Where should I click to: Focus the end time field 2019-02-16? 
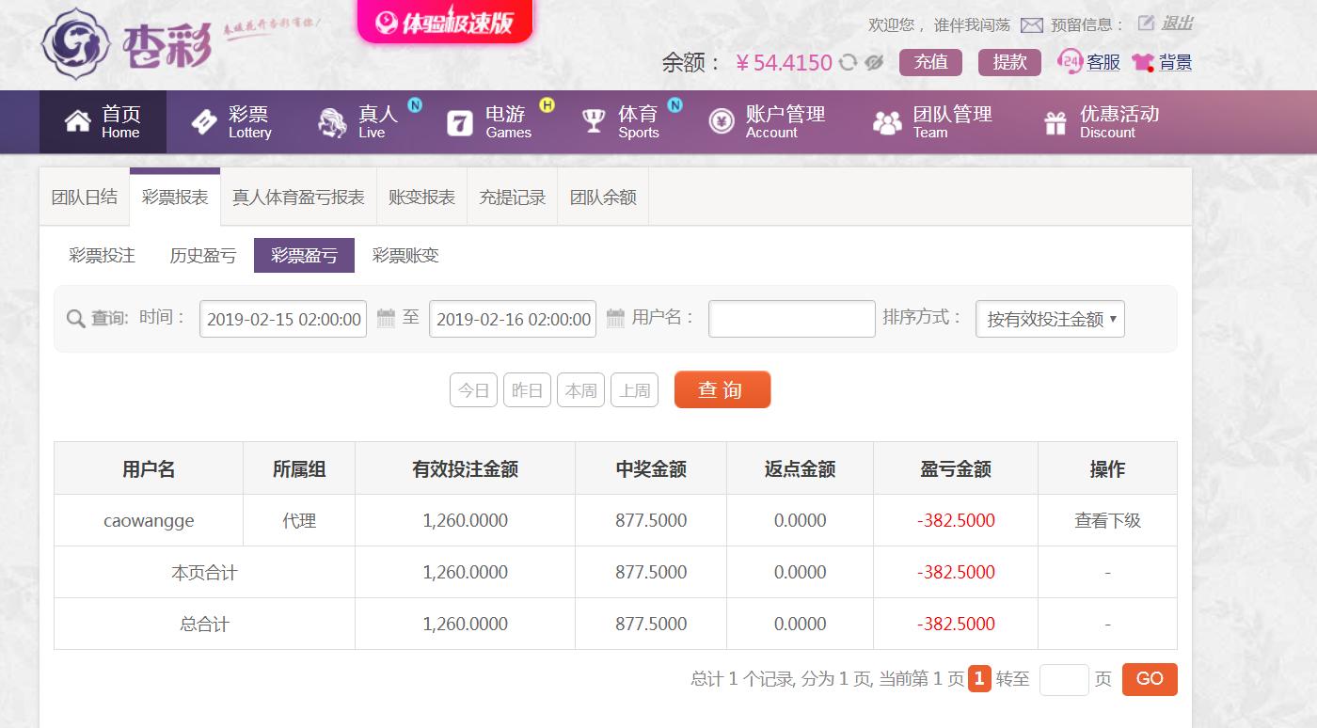[513, 319]
